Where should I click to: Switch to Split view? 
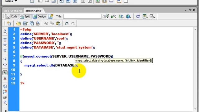(x=25, y=16)
